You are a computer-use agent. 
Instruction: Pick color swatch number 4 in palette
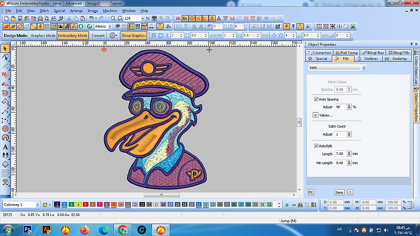78,205
